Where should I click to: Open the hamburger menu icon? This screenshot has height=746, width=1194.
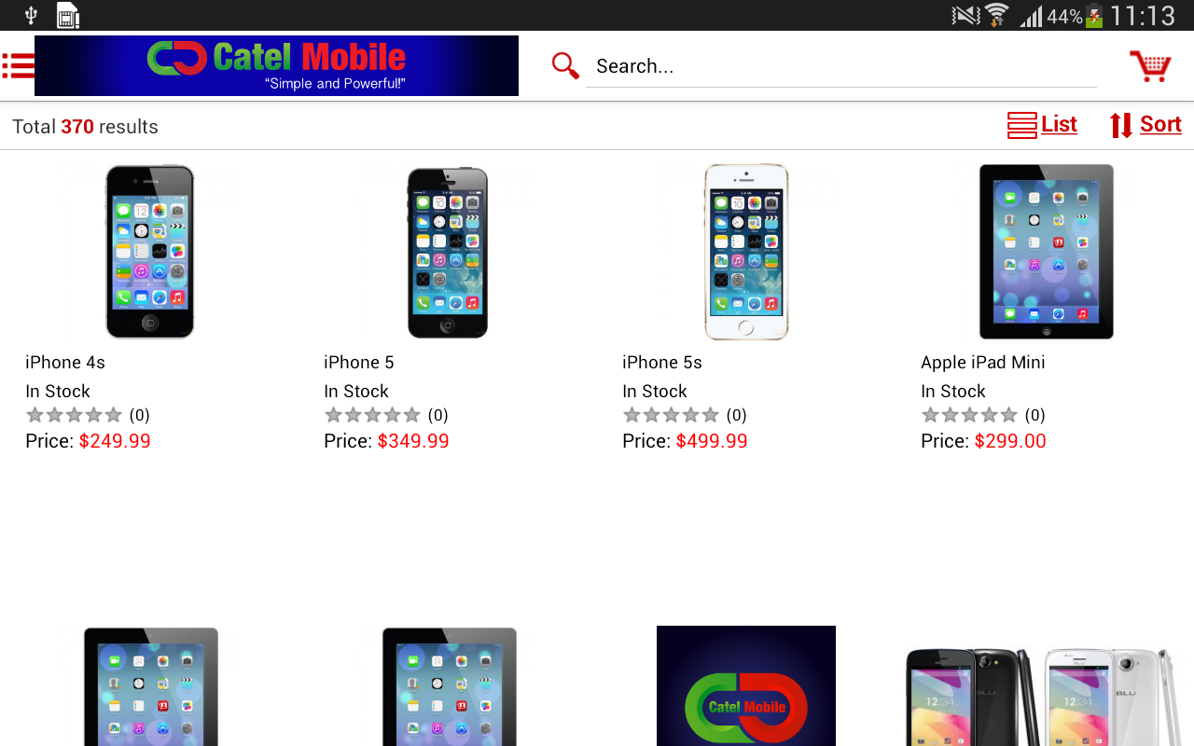[x=18, y=65]
